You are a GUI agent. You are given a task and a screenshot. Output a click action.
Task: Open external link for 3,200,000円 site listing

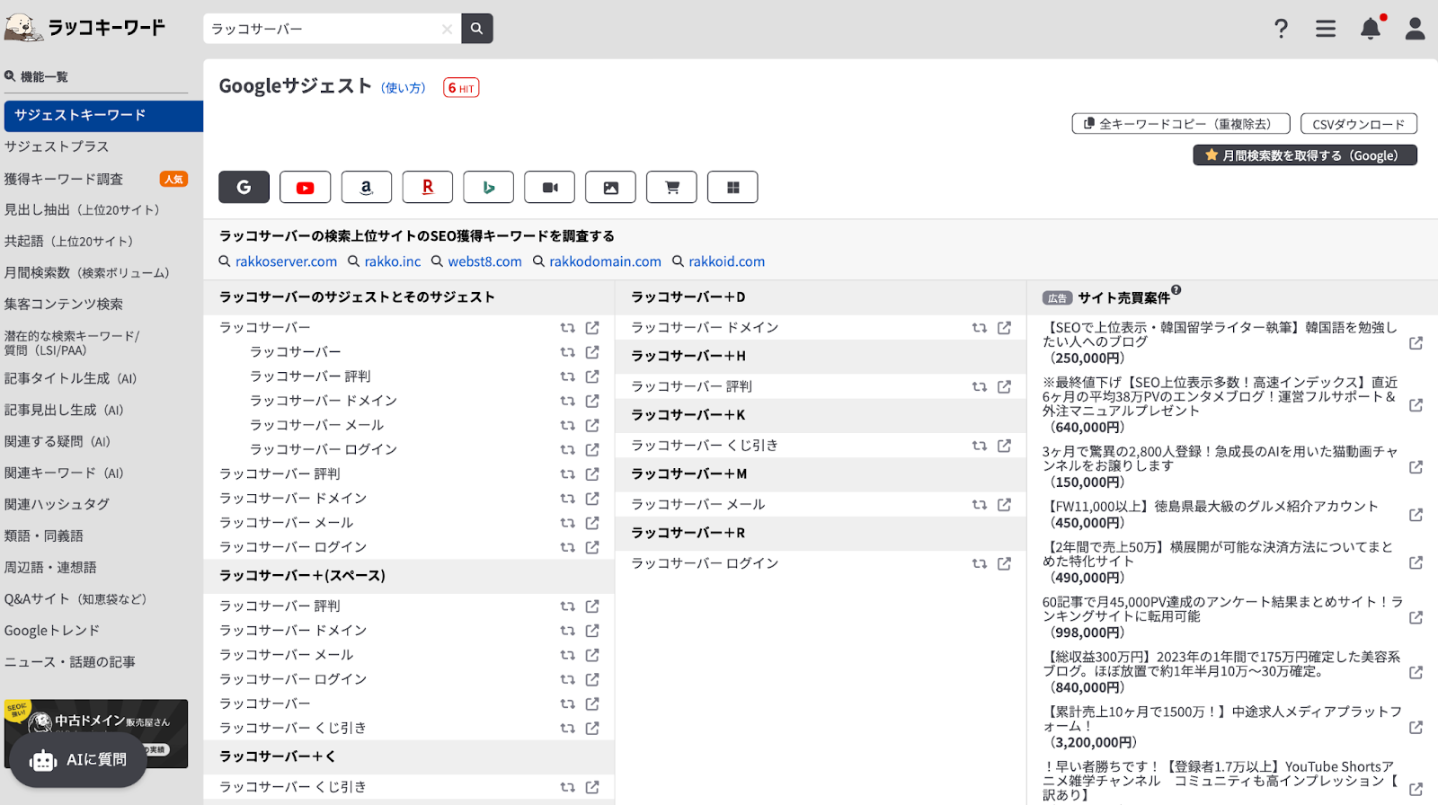[1416, 728]
